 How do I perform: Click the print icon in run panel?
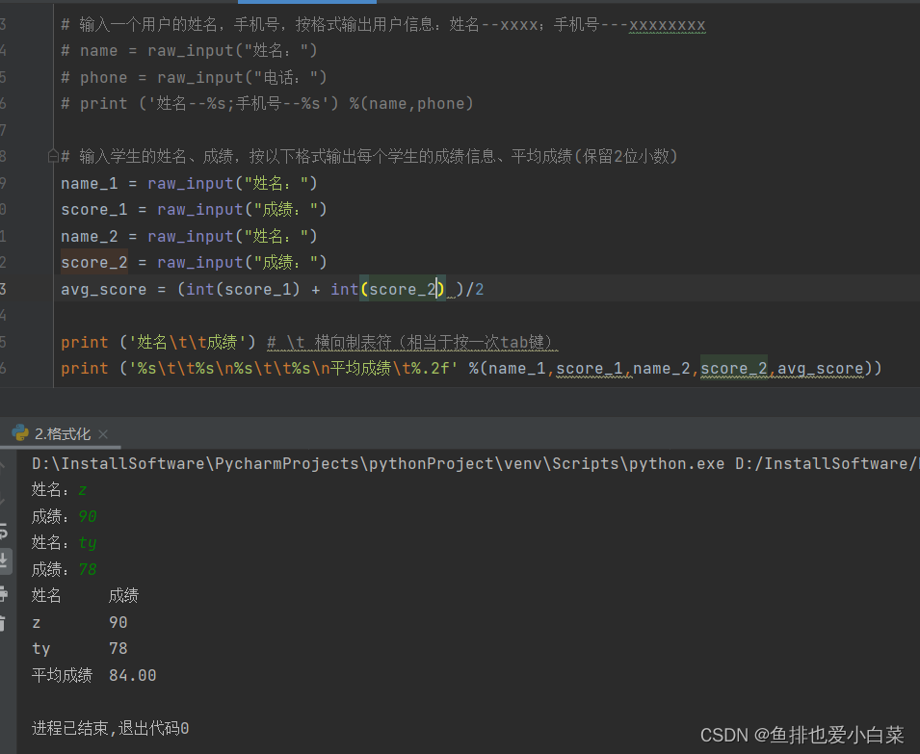click(x=3, y=592)
